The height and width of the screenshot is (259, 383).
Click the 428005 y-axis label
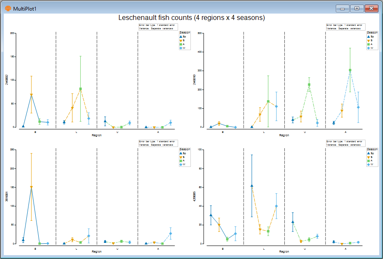pos(194,197)
